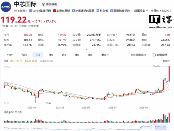The image size is (174, 131).
Task: Select the 年K chart tab
Action: click(x=90, y=55)
